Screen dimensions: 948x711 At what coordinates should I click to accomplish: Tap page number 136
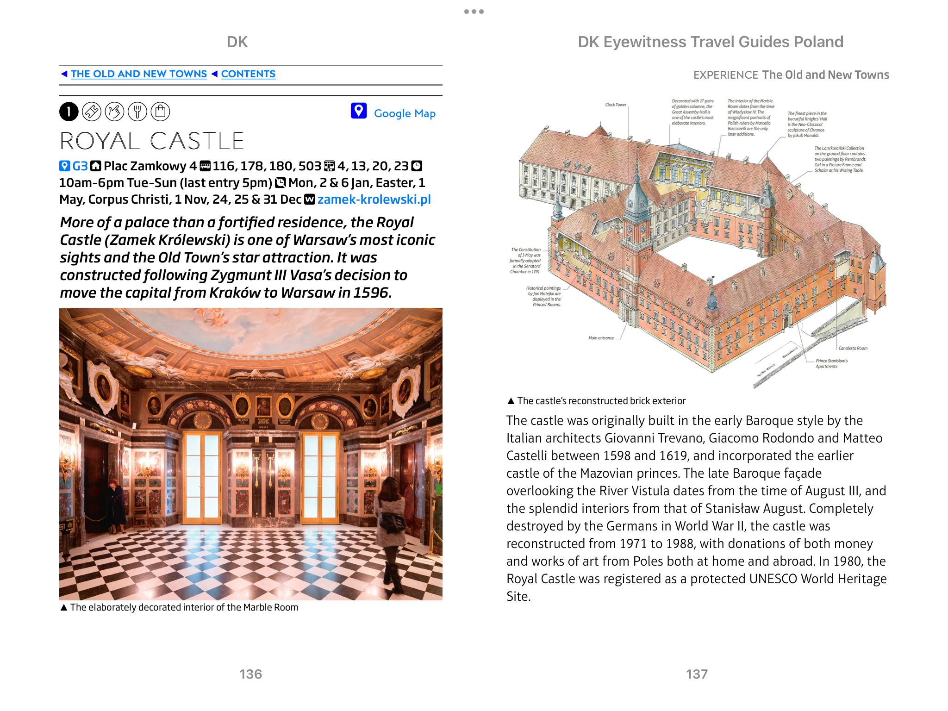pos(250,674)
